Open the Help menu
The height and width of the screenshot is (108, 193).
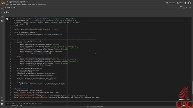[33, 4]
